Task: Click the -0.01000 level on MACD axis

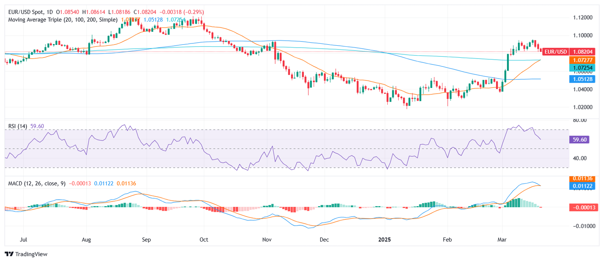Action: [584, 226]
